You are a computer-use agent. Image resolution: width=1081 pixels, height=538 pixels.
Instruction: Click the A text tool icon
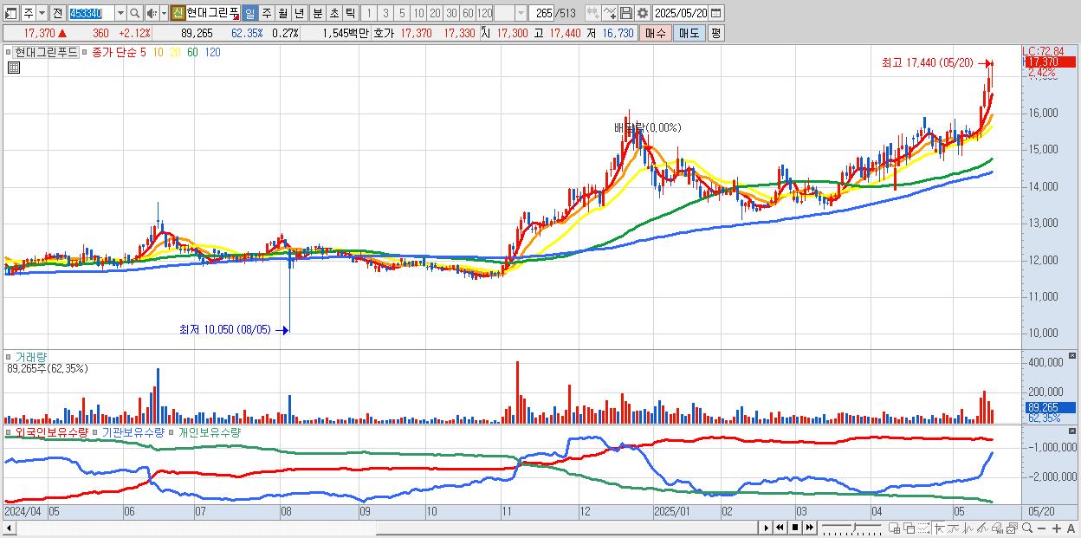(x=1071, y=528)
